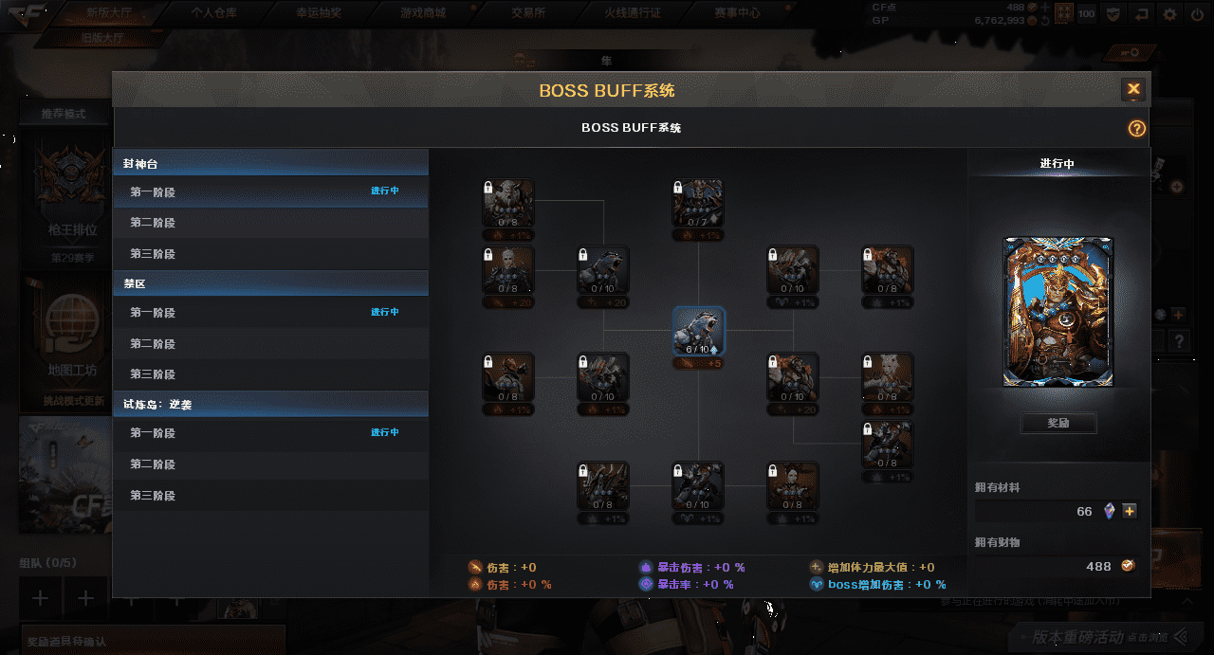Select the locked 0/7 boss node at top
1214x655 pixels.
click(698, 204)
